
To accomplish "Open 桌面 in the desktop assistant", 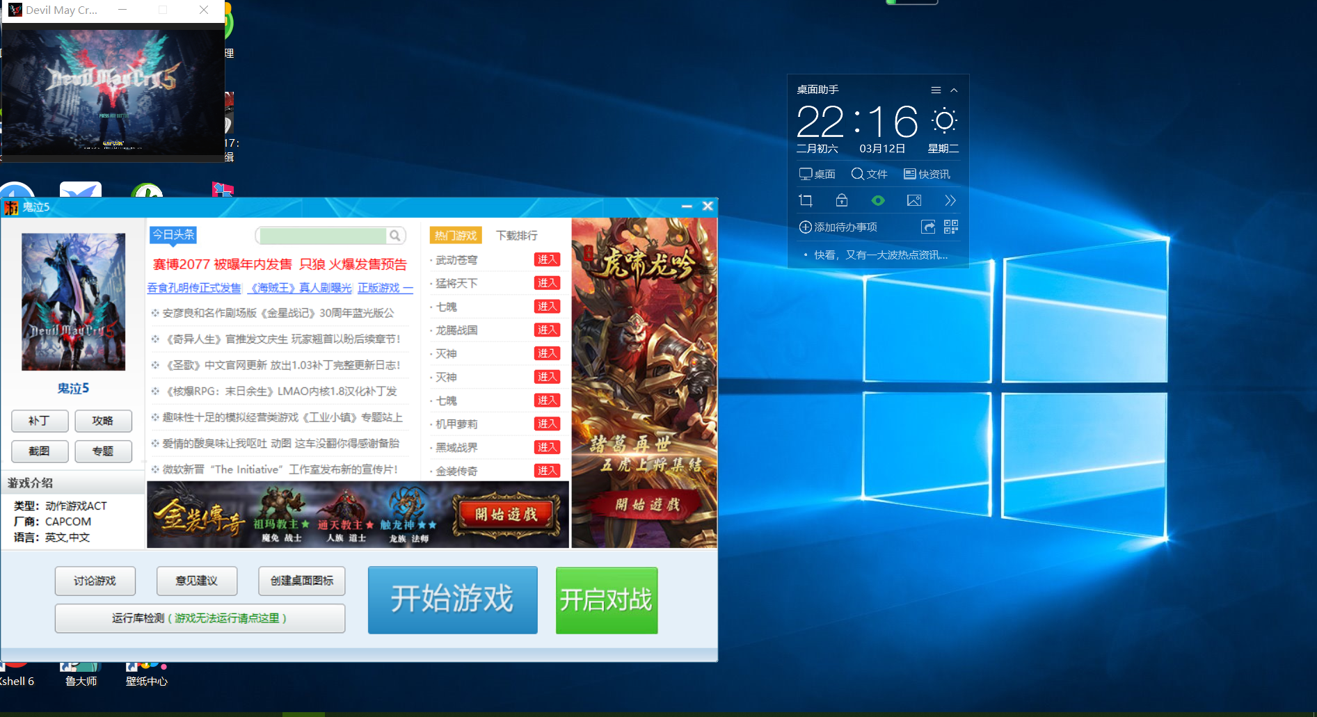I will pyautogui.click(x=817, y=174).
